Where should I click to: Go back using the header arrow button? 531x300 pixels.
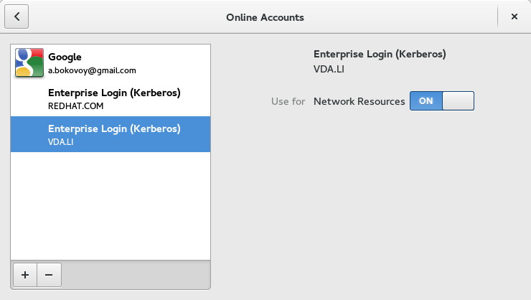click(17, 17)
